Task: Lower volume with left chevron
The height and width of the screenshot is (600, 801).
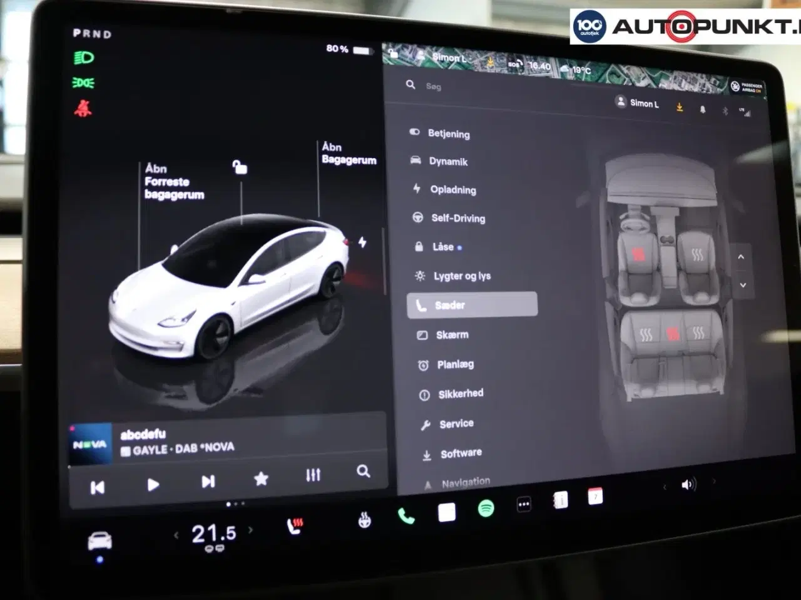Action: tap(665, 486)
